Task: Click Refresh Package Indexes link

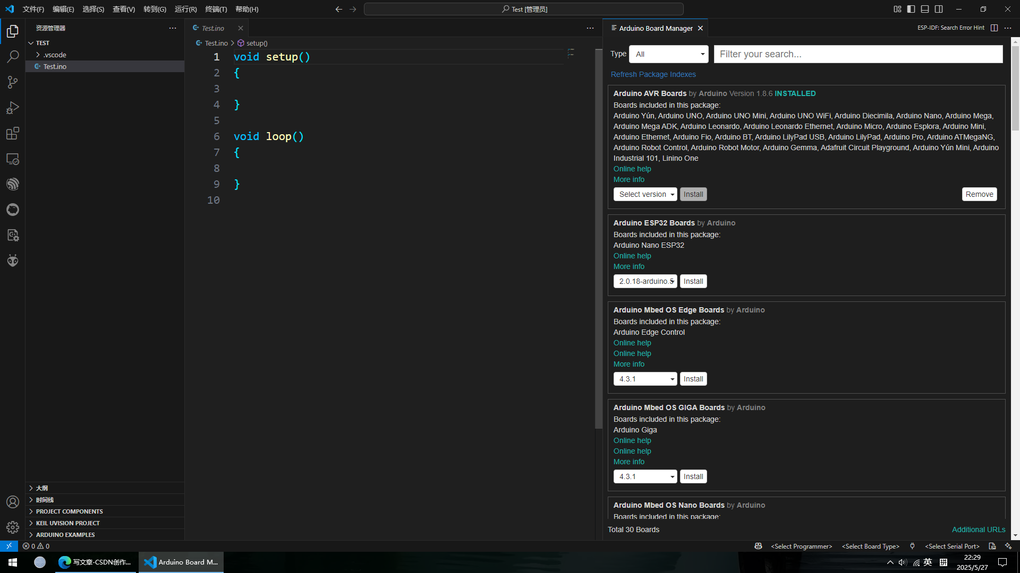Action: (653, 74)
